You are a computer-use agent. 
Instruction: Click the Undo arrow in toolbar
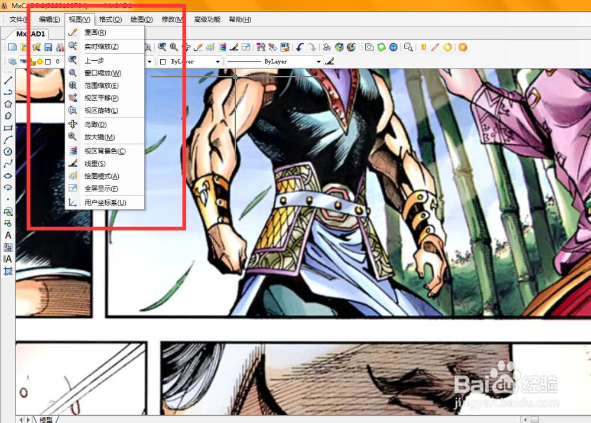300,47
